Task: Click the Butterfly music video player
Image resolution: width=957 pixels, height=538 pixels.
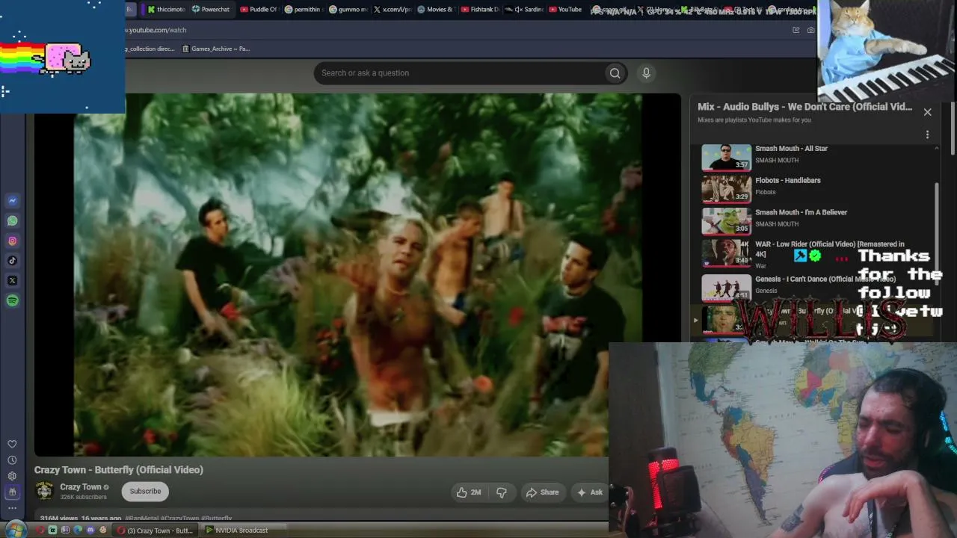Action: (357, 274)
